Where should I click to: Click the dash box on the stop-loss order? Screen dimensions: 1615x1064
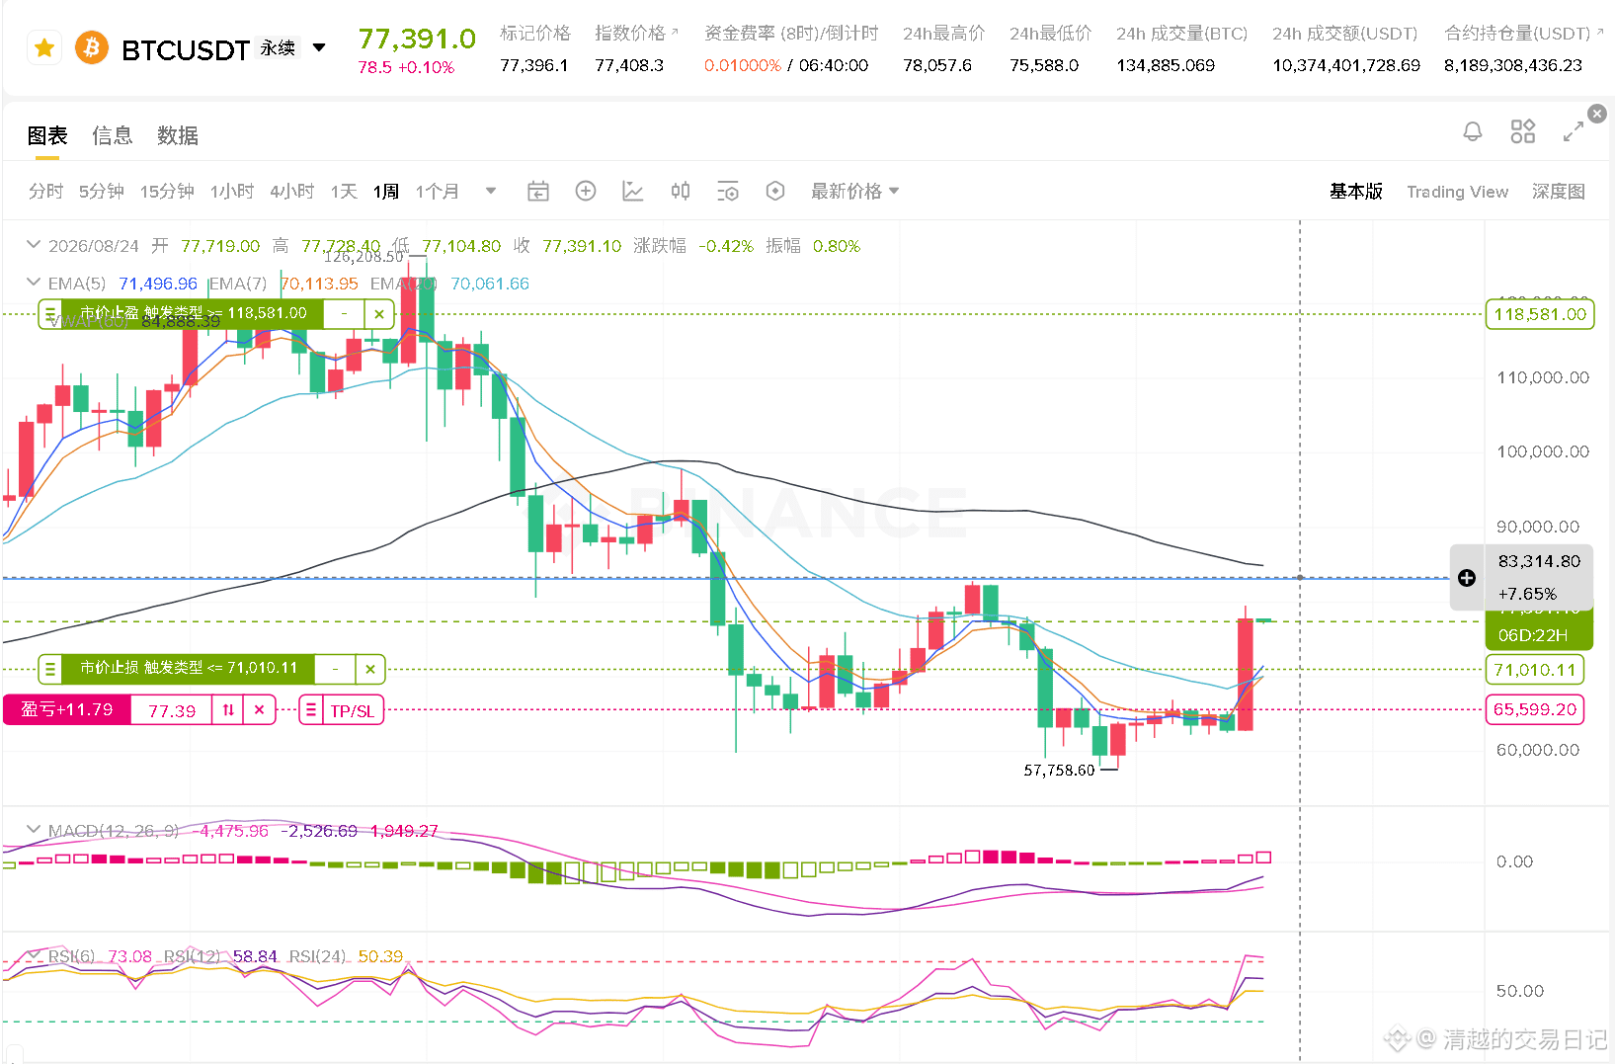point(335,669)
